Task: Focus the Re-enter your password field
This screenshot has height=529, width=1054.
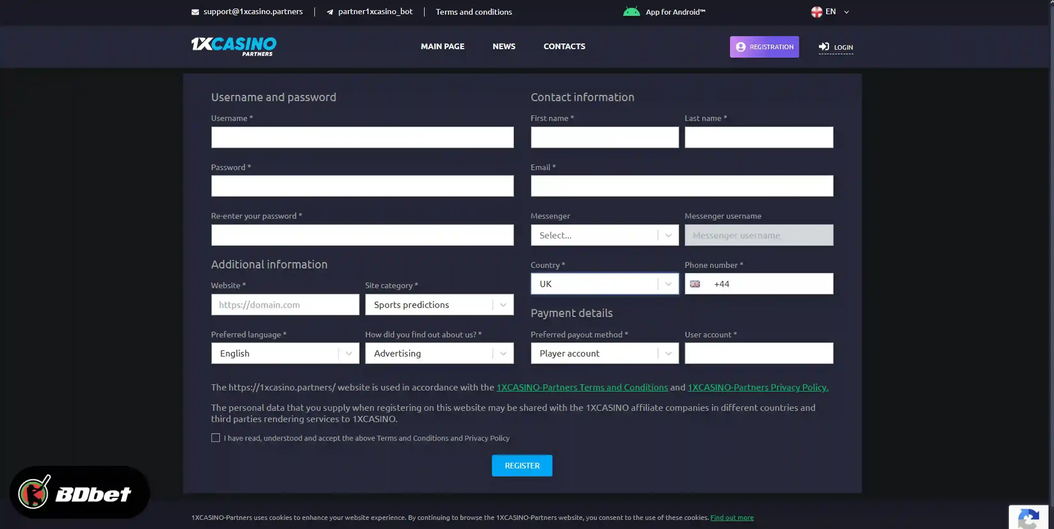Action: 362,235
